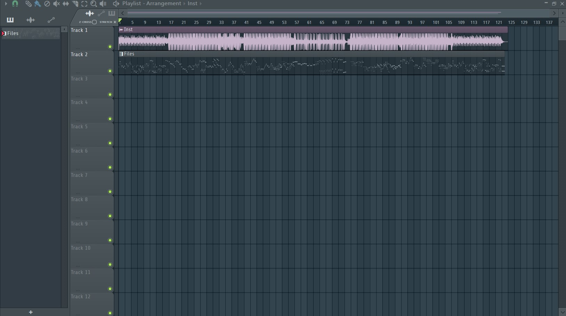Click bar 121 on the timeline ruler
This screenshot has width=566, height=316.
coord(499,23)
